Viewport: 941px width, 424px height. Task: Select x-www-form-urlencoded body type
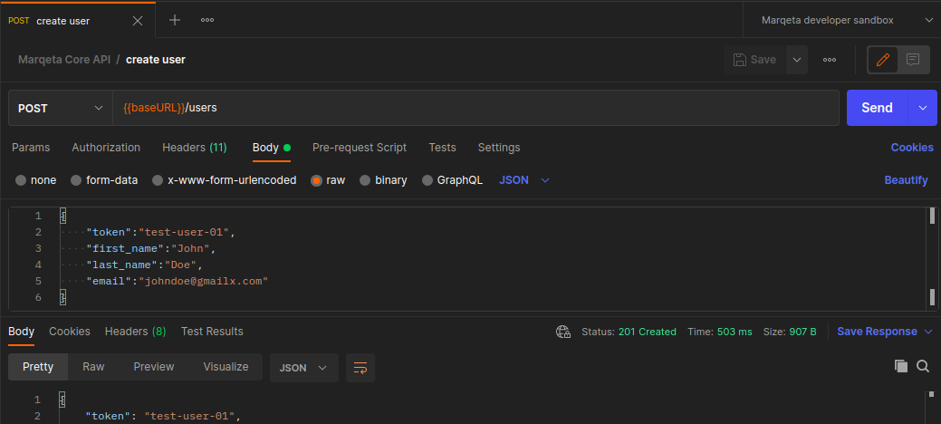[225, 180]
